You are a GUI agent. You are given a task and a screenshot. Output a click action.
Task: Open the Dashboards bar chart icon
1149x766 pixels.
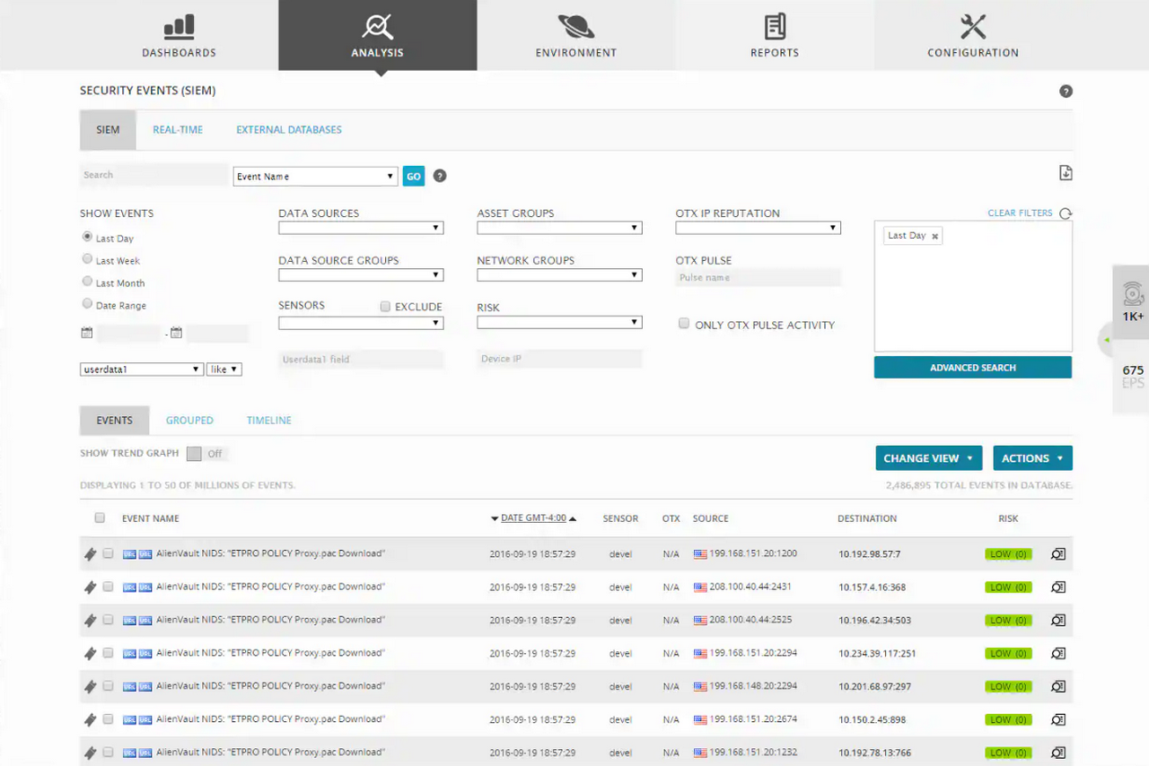click(x=179, y=26)
